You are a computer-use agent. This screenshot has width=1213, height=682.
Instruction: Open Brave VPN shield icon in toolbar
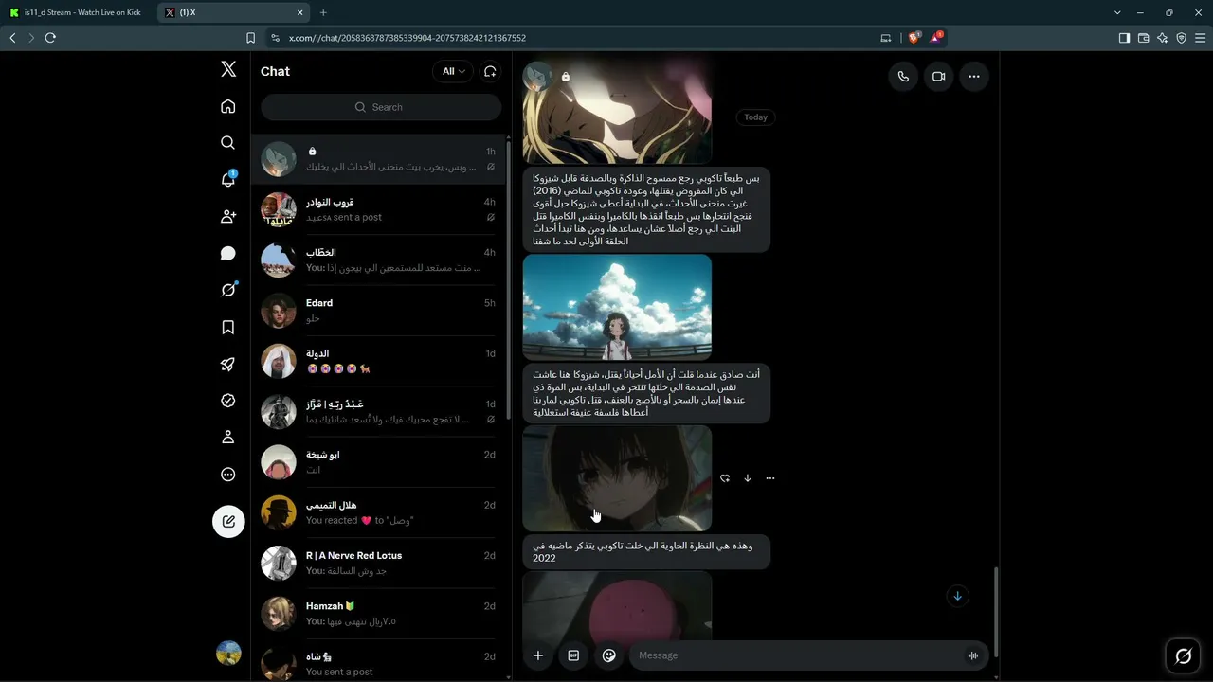[x=1181, y=38]
